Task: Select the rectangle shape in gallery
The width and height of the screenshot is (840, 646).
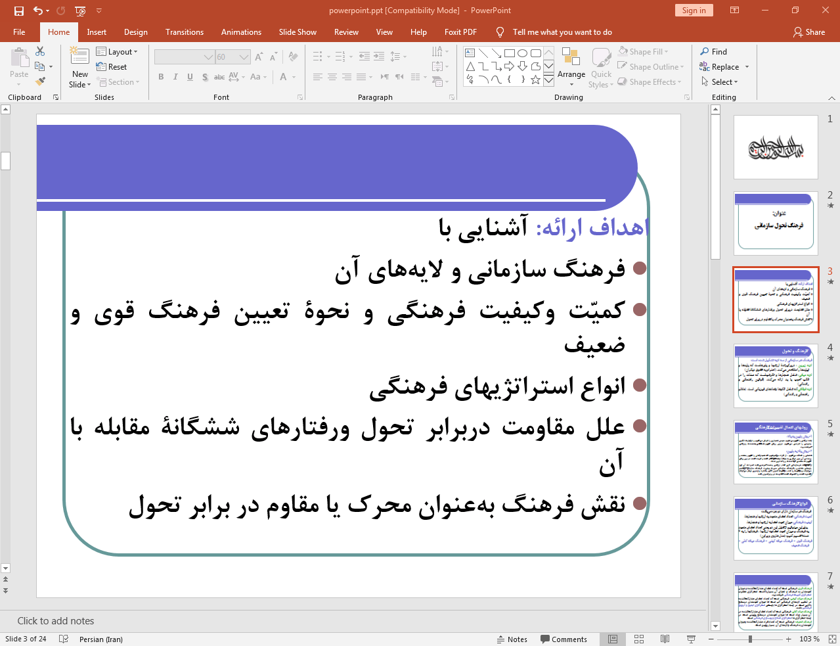Action: tap(510, 53)
